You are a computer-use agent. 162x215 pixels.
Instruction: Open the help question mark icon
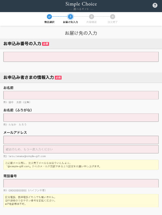click(155, 6)
